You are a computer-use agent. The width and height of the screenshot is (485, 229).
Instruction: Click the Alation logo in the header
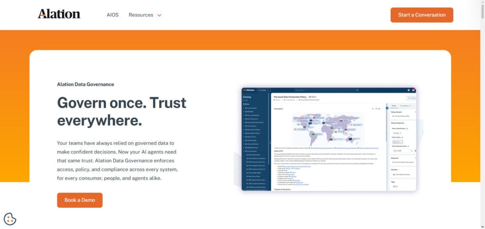(x=59, y=14)
